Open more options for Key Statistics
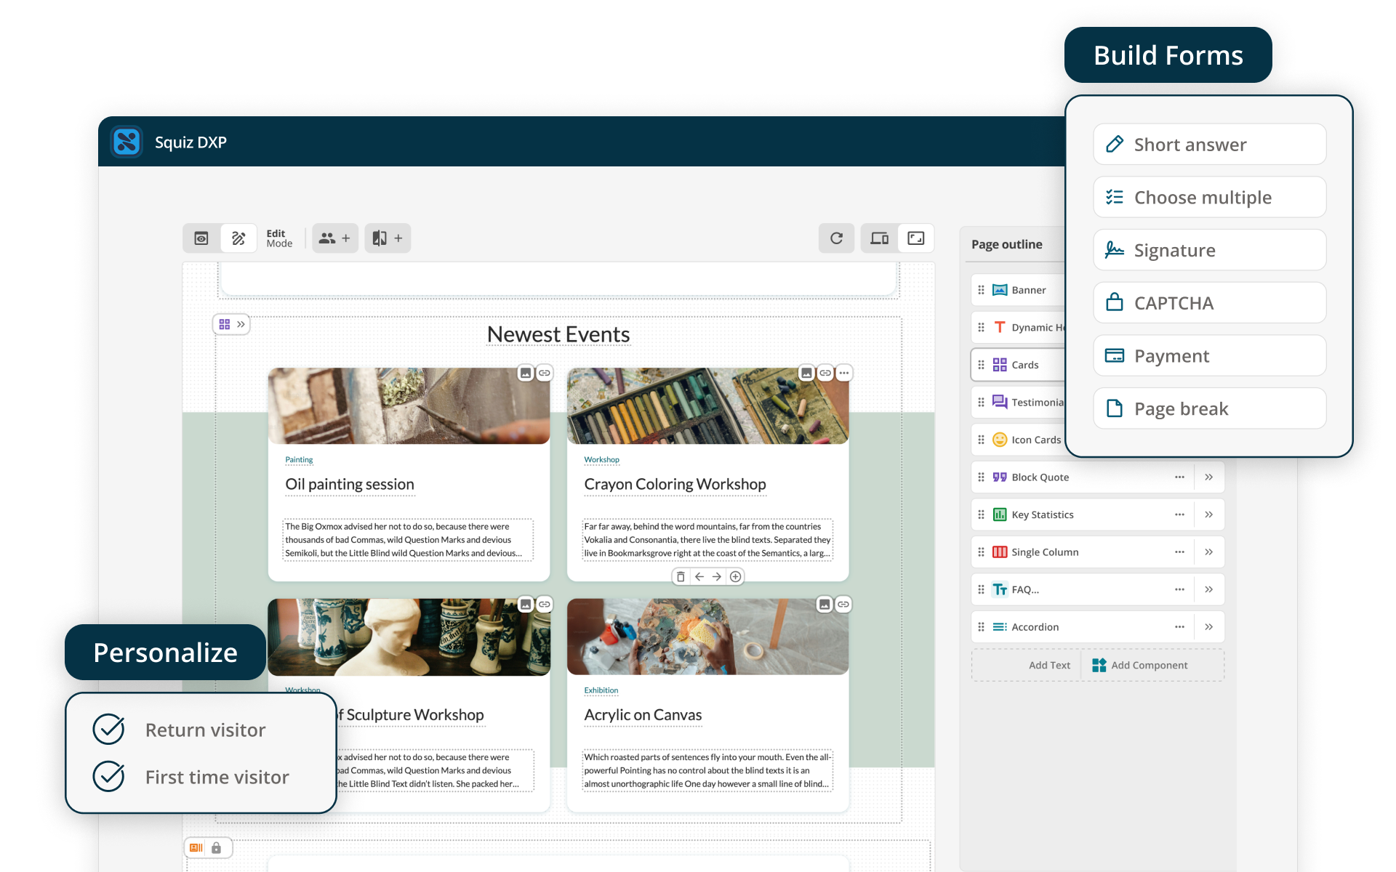The width and height of the screenshot is (1396, 872). tap(1179, 514)
